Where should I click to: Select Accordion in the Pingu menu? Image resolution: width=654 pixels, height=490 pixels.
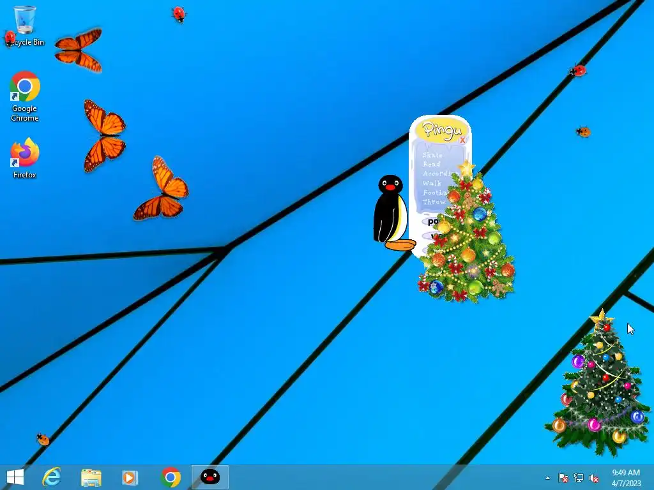(440, 174)
